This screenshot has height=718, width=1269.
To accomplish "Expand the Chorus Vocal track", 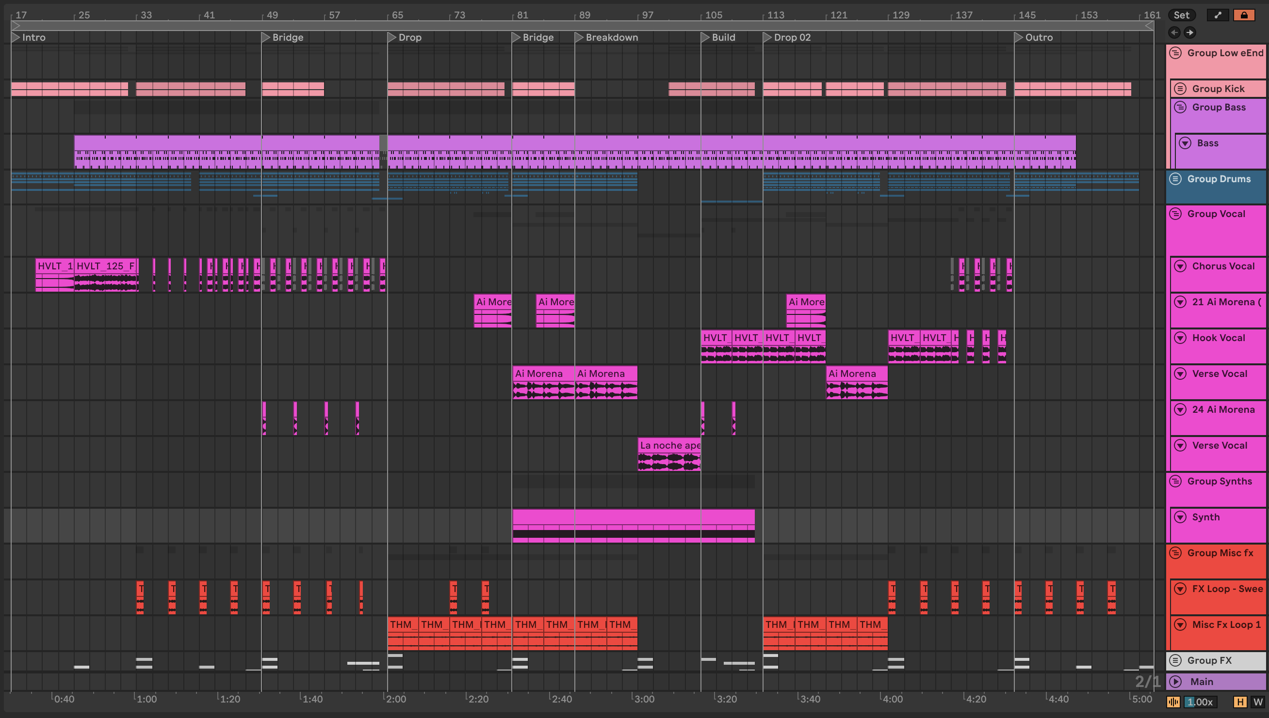I will coord(1180,266).
